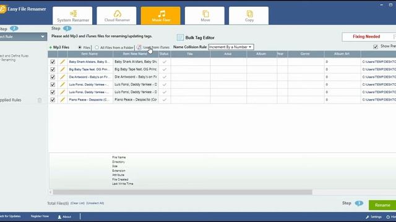Click the Settings wrench icon
Screen dimensions: 396x222
tap(368, 216)
